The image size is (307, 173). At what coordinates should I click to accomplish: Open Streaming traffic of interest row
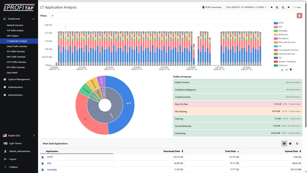tap(238, 133)
